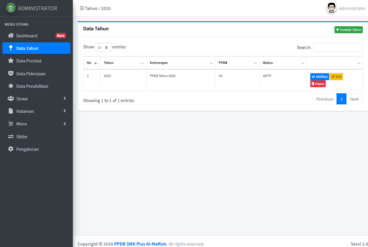Open the PPDB SMK Plus Al-Maftuh link
368x247 pixels.
140,244
